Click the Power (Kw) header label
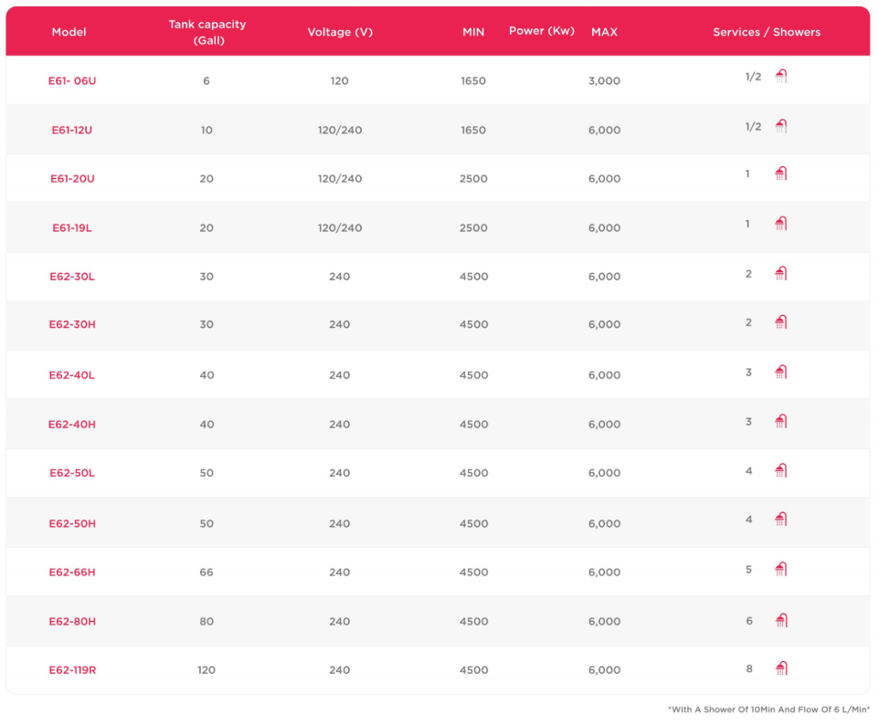 click(x=541, y=31)
